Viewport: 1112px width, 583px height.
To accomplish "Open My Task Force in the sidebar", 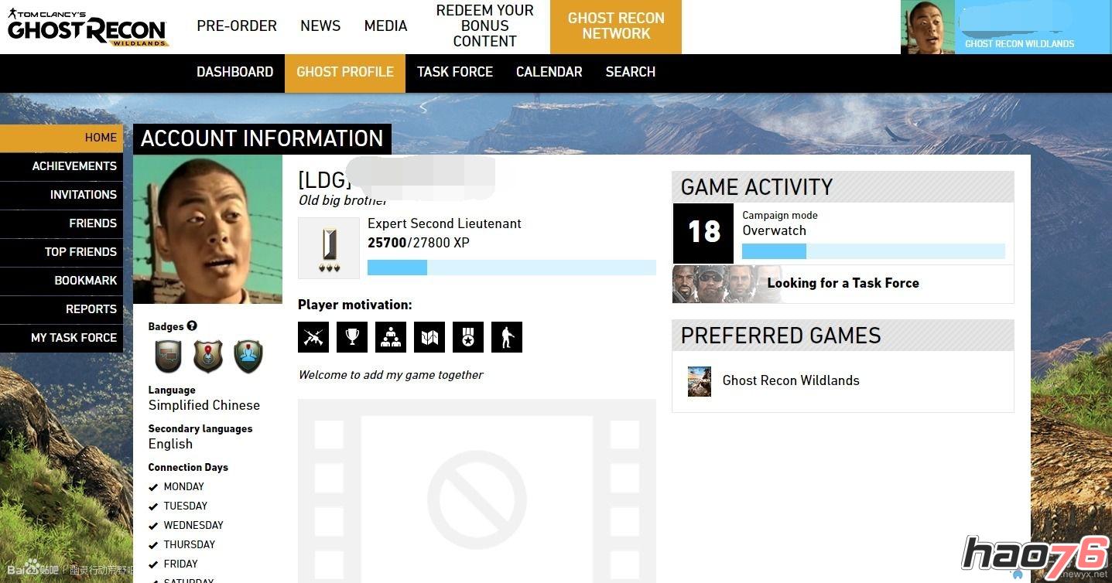I will click(61, 338).
